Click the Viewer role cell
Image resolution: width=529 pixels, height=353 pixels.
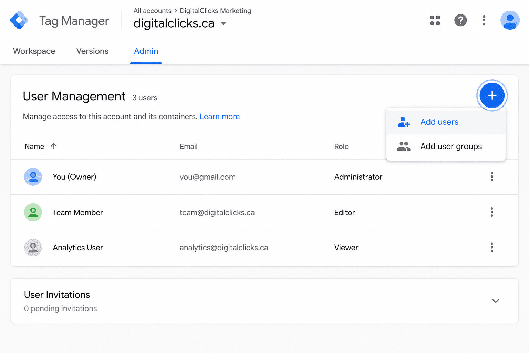[346, 248]
